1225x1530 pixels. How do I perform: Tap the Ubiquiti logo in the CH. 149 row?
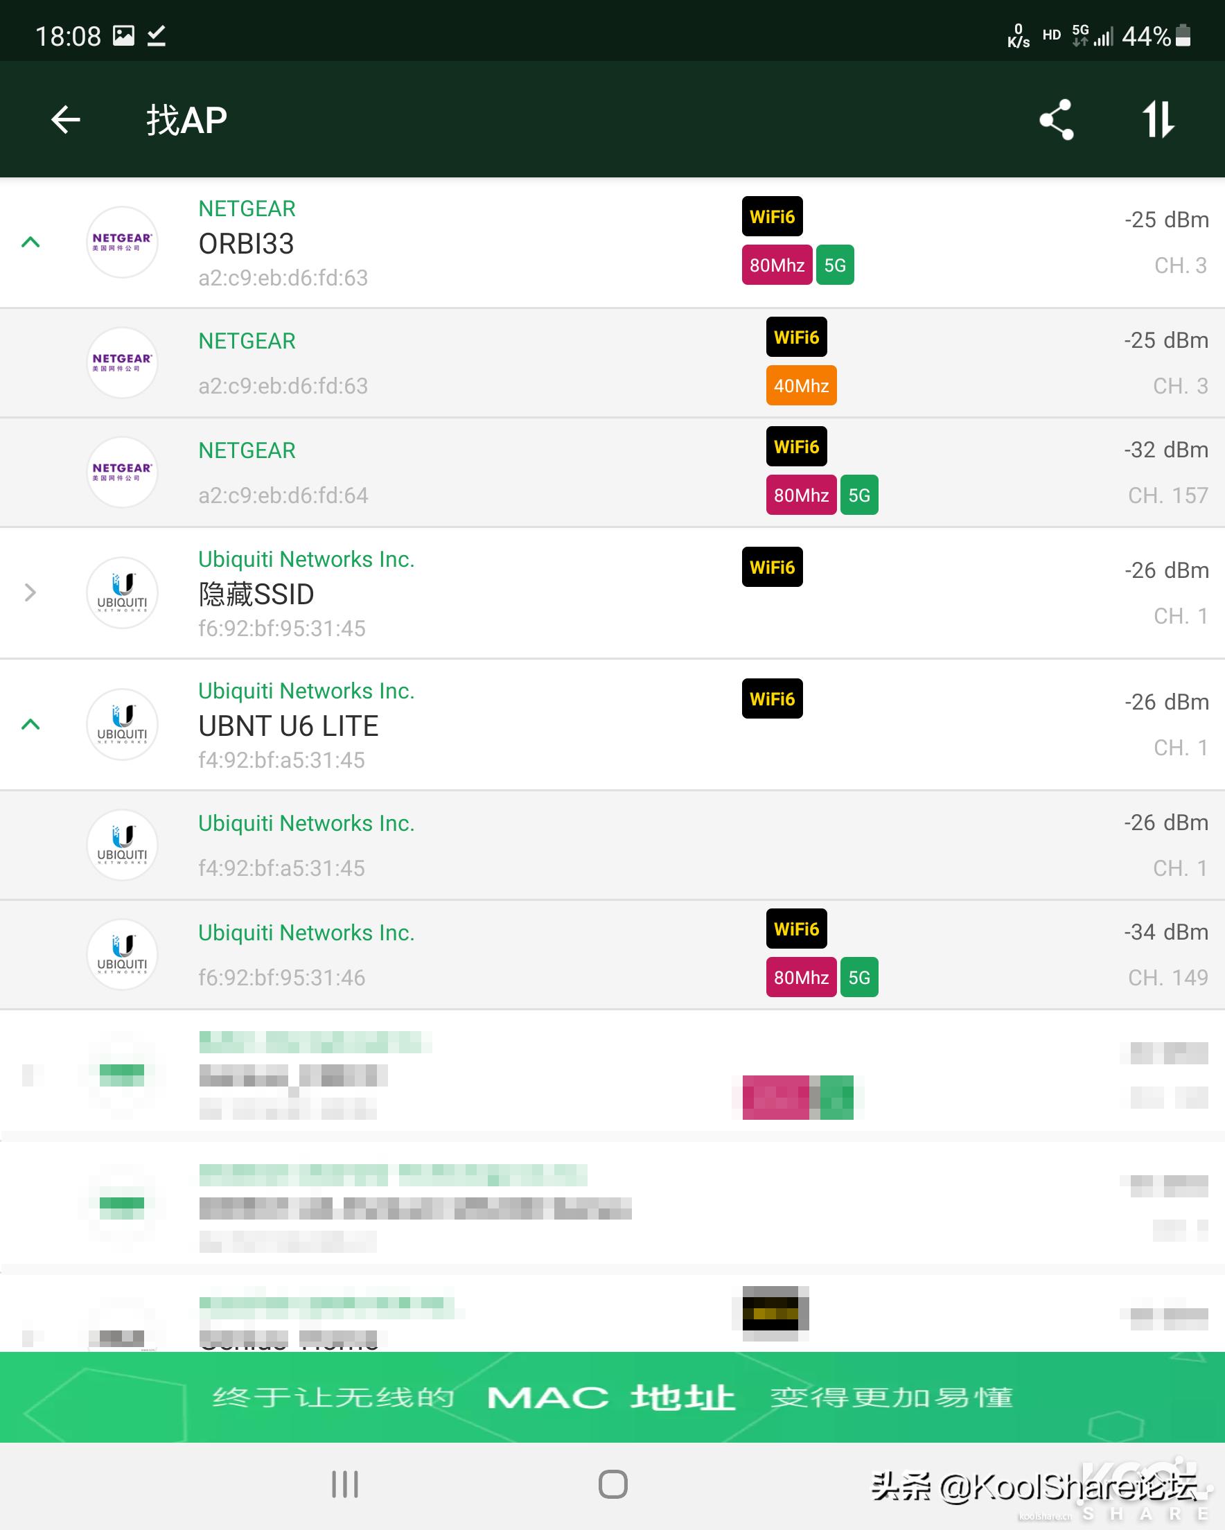coord(122,954)
